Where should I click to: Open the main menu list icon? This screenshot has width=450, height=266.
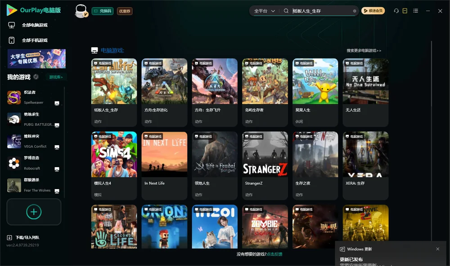(x=415, y=11)
